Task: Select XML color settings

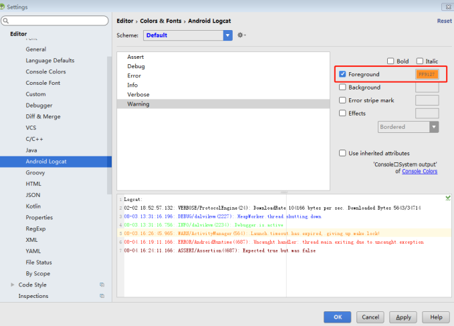Action: tap(31, 240)
